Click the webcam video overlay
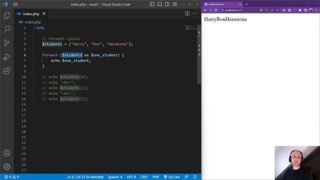The image size is (320, 180). pos(297,163)
